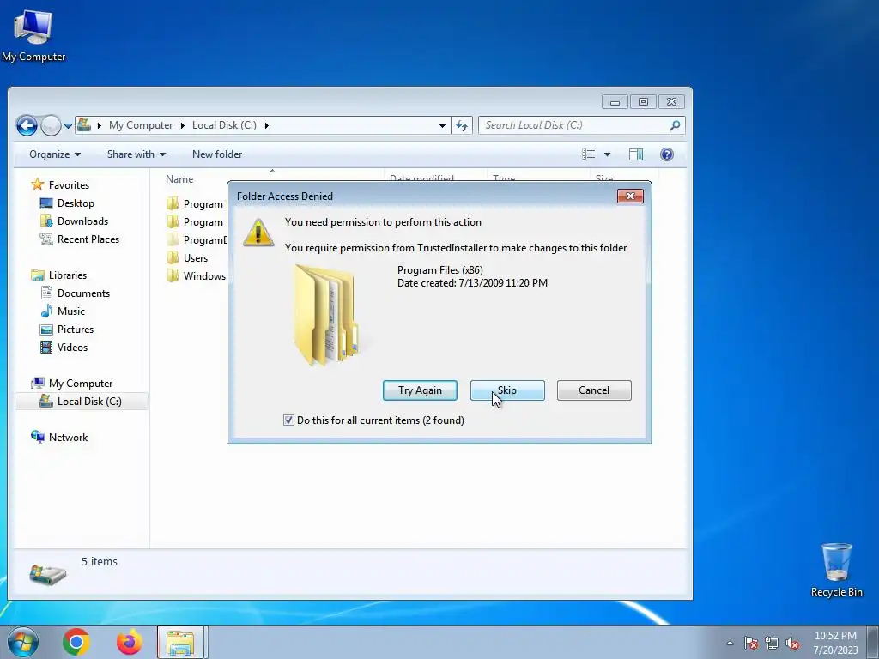
Task: Select the Recycle Bin desktop icon
Action: pos(836,570)
